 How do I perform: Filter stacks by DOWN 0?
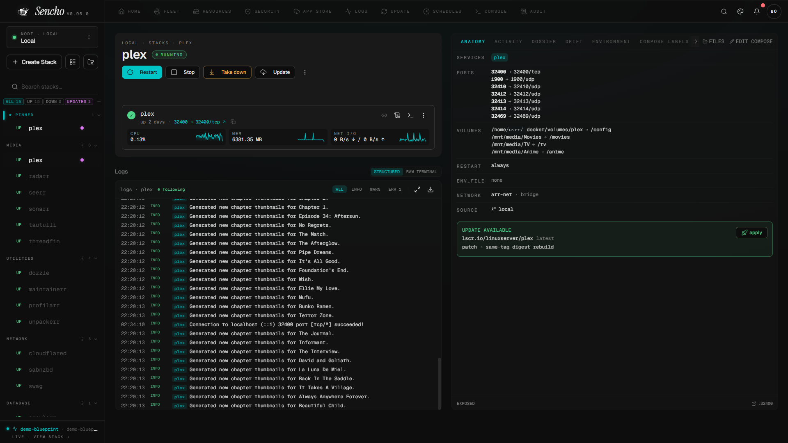pos(54,102)
